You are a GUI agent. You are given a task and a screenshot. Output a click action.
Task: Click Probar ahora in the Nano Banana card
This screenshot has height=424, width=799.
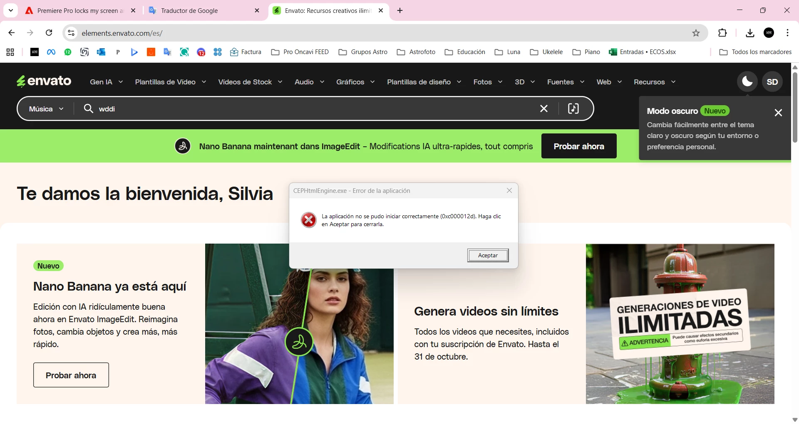(x=71, y=375)
